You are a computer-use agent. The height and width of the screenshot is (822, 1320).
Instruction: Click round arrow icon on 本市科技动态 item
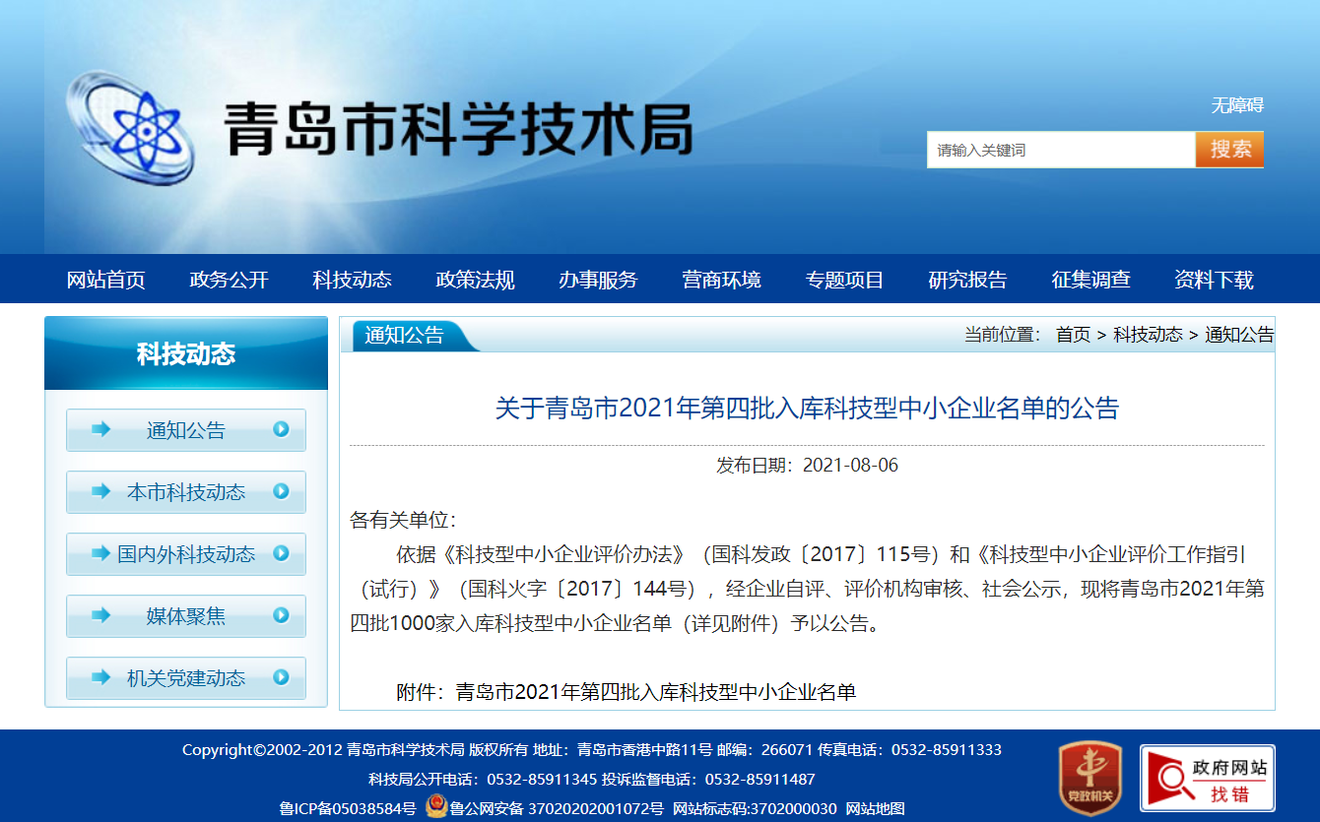(x=281, y=491)
